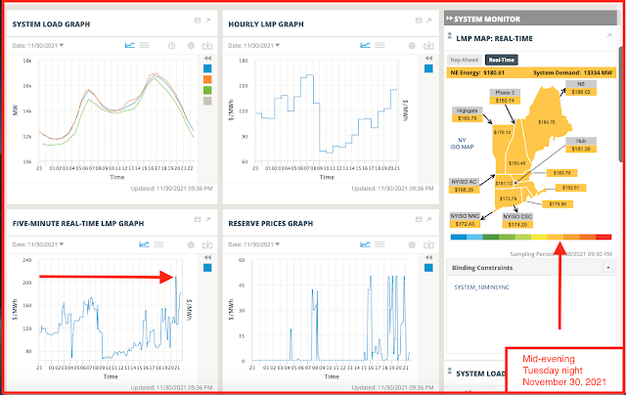This screenshot has height=395, width=626.
Task: Open Reserve Prices Graph date dropdown
Action: tap(254, 244)
